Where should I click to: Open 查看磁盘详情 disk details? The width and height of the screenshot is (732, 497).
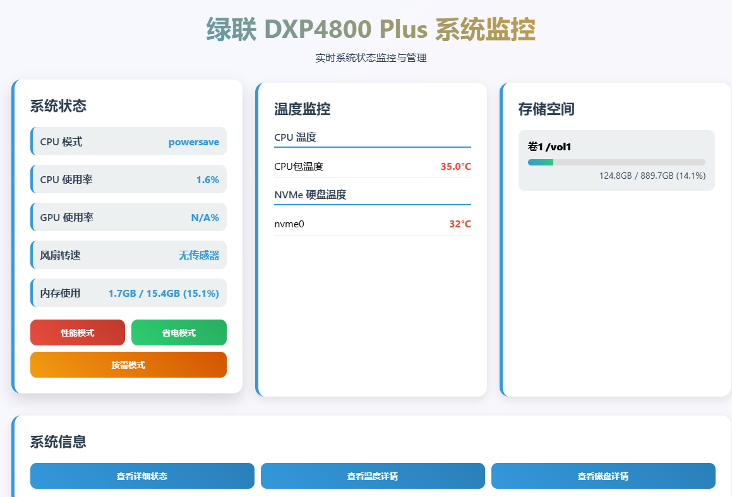point(603,476)
